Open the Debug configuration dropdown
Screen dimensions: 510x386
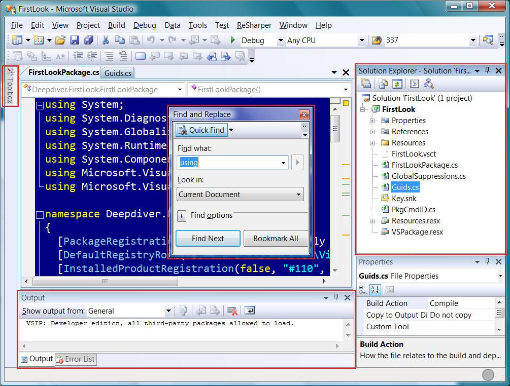pos(280,41)
